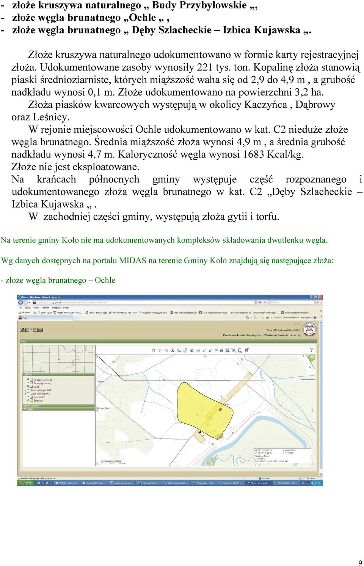
Task: Toggle the Selekcja layer checkbox
Action: 28,400
